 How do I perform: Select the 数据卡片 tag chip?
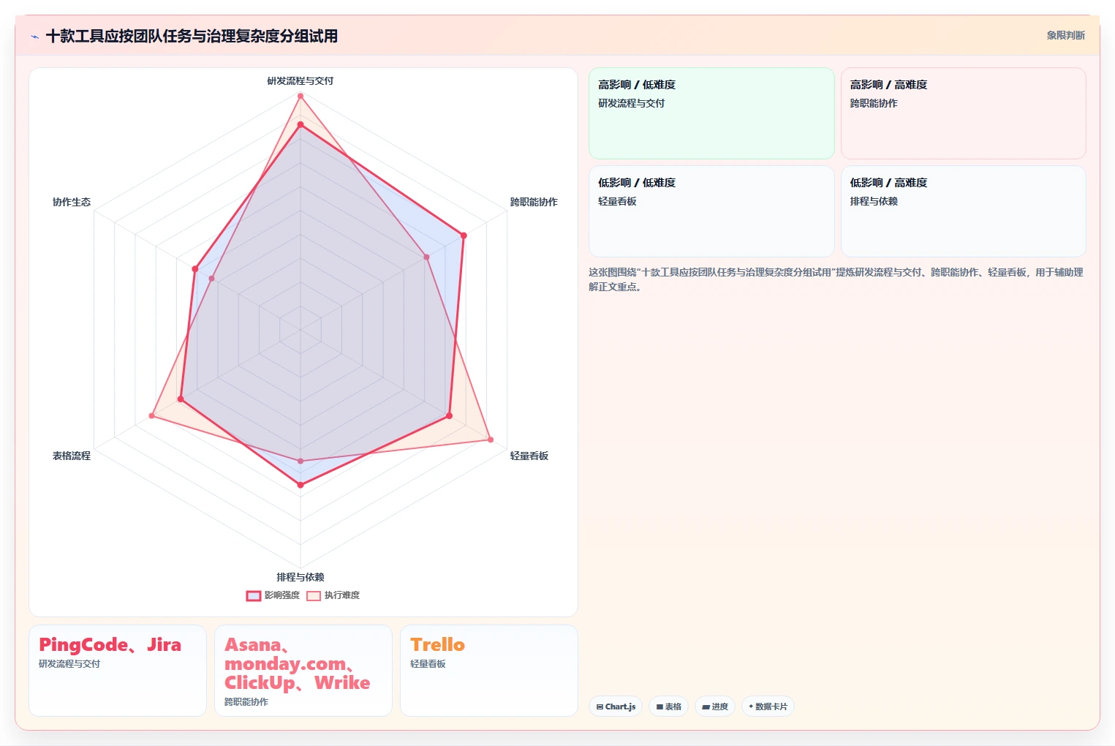pyautogui.click(x=768, y=707)
